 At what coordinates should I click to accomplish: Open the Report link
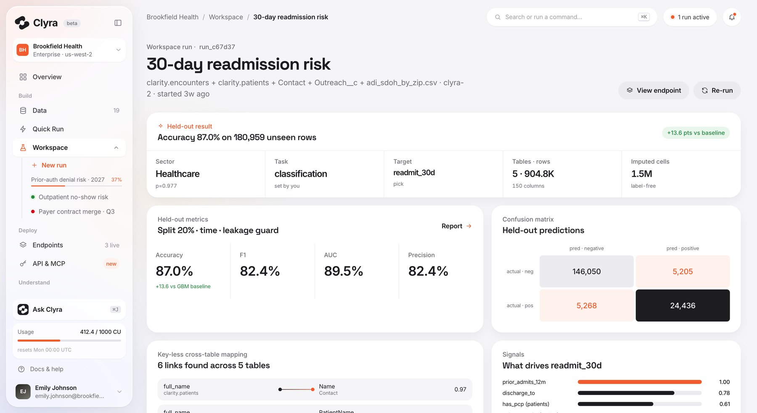[x=456, y=226]
